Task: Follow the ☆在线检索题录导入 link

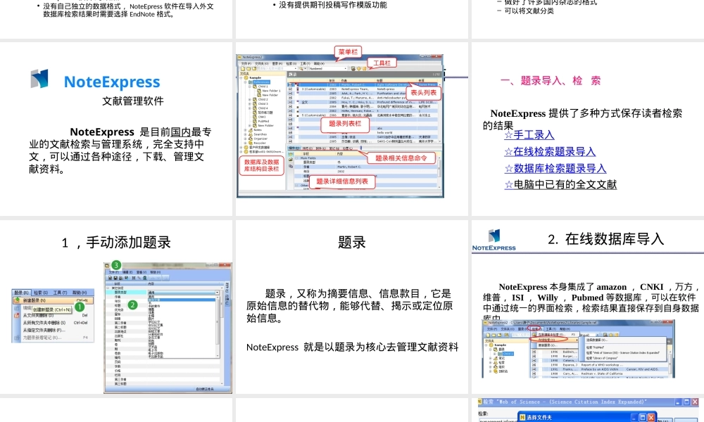Action: pos(550,152)
